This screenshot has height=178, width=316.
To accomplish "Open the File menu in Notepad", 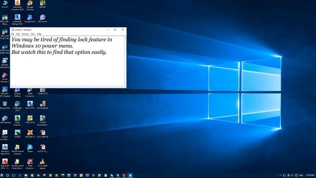I will click(x=12, y=34).
